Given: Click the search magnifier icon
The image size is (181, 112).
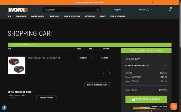Looking at the screenshot, I should point(98,10).
